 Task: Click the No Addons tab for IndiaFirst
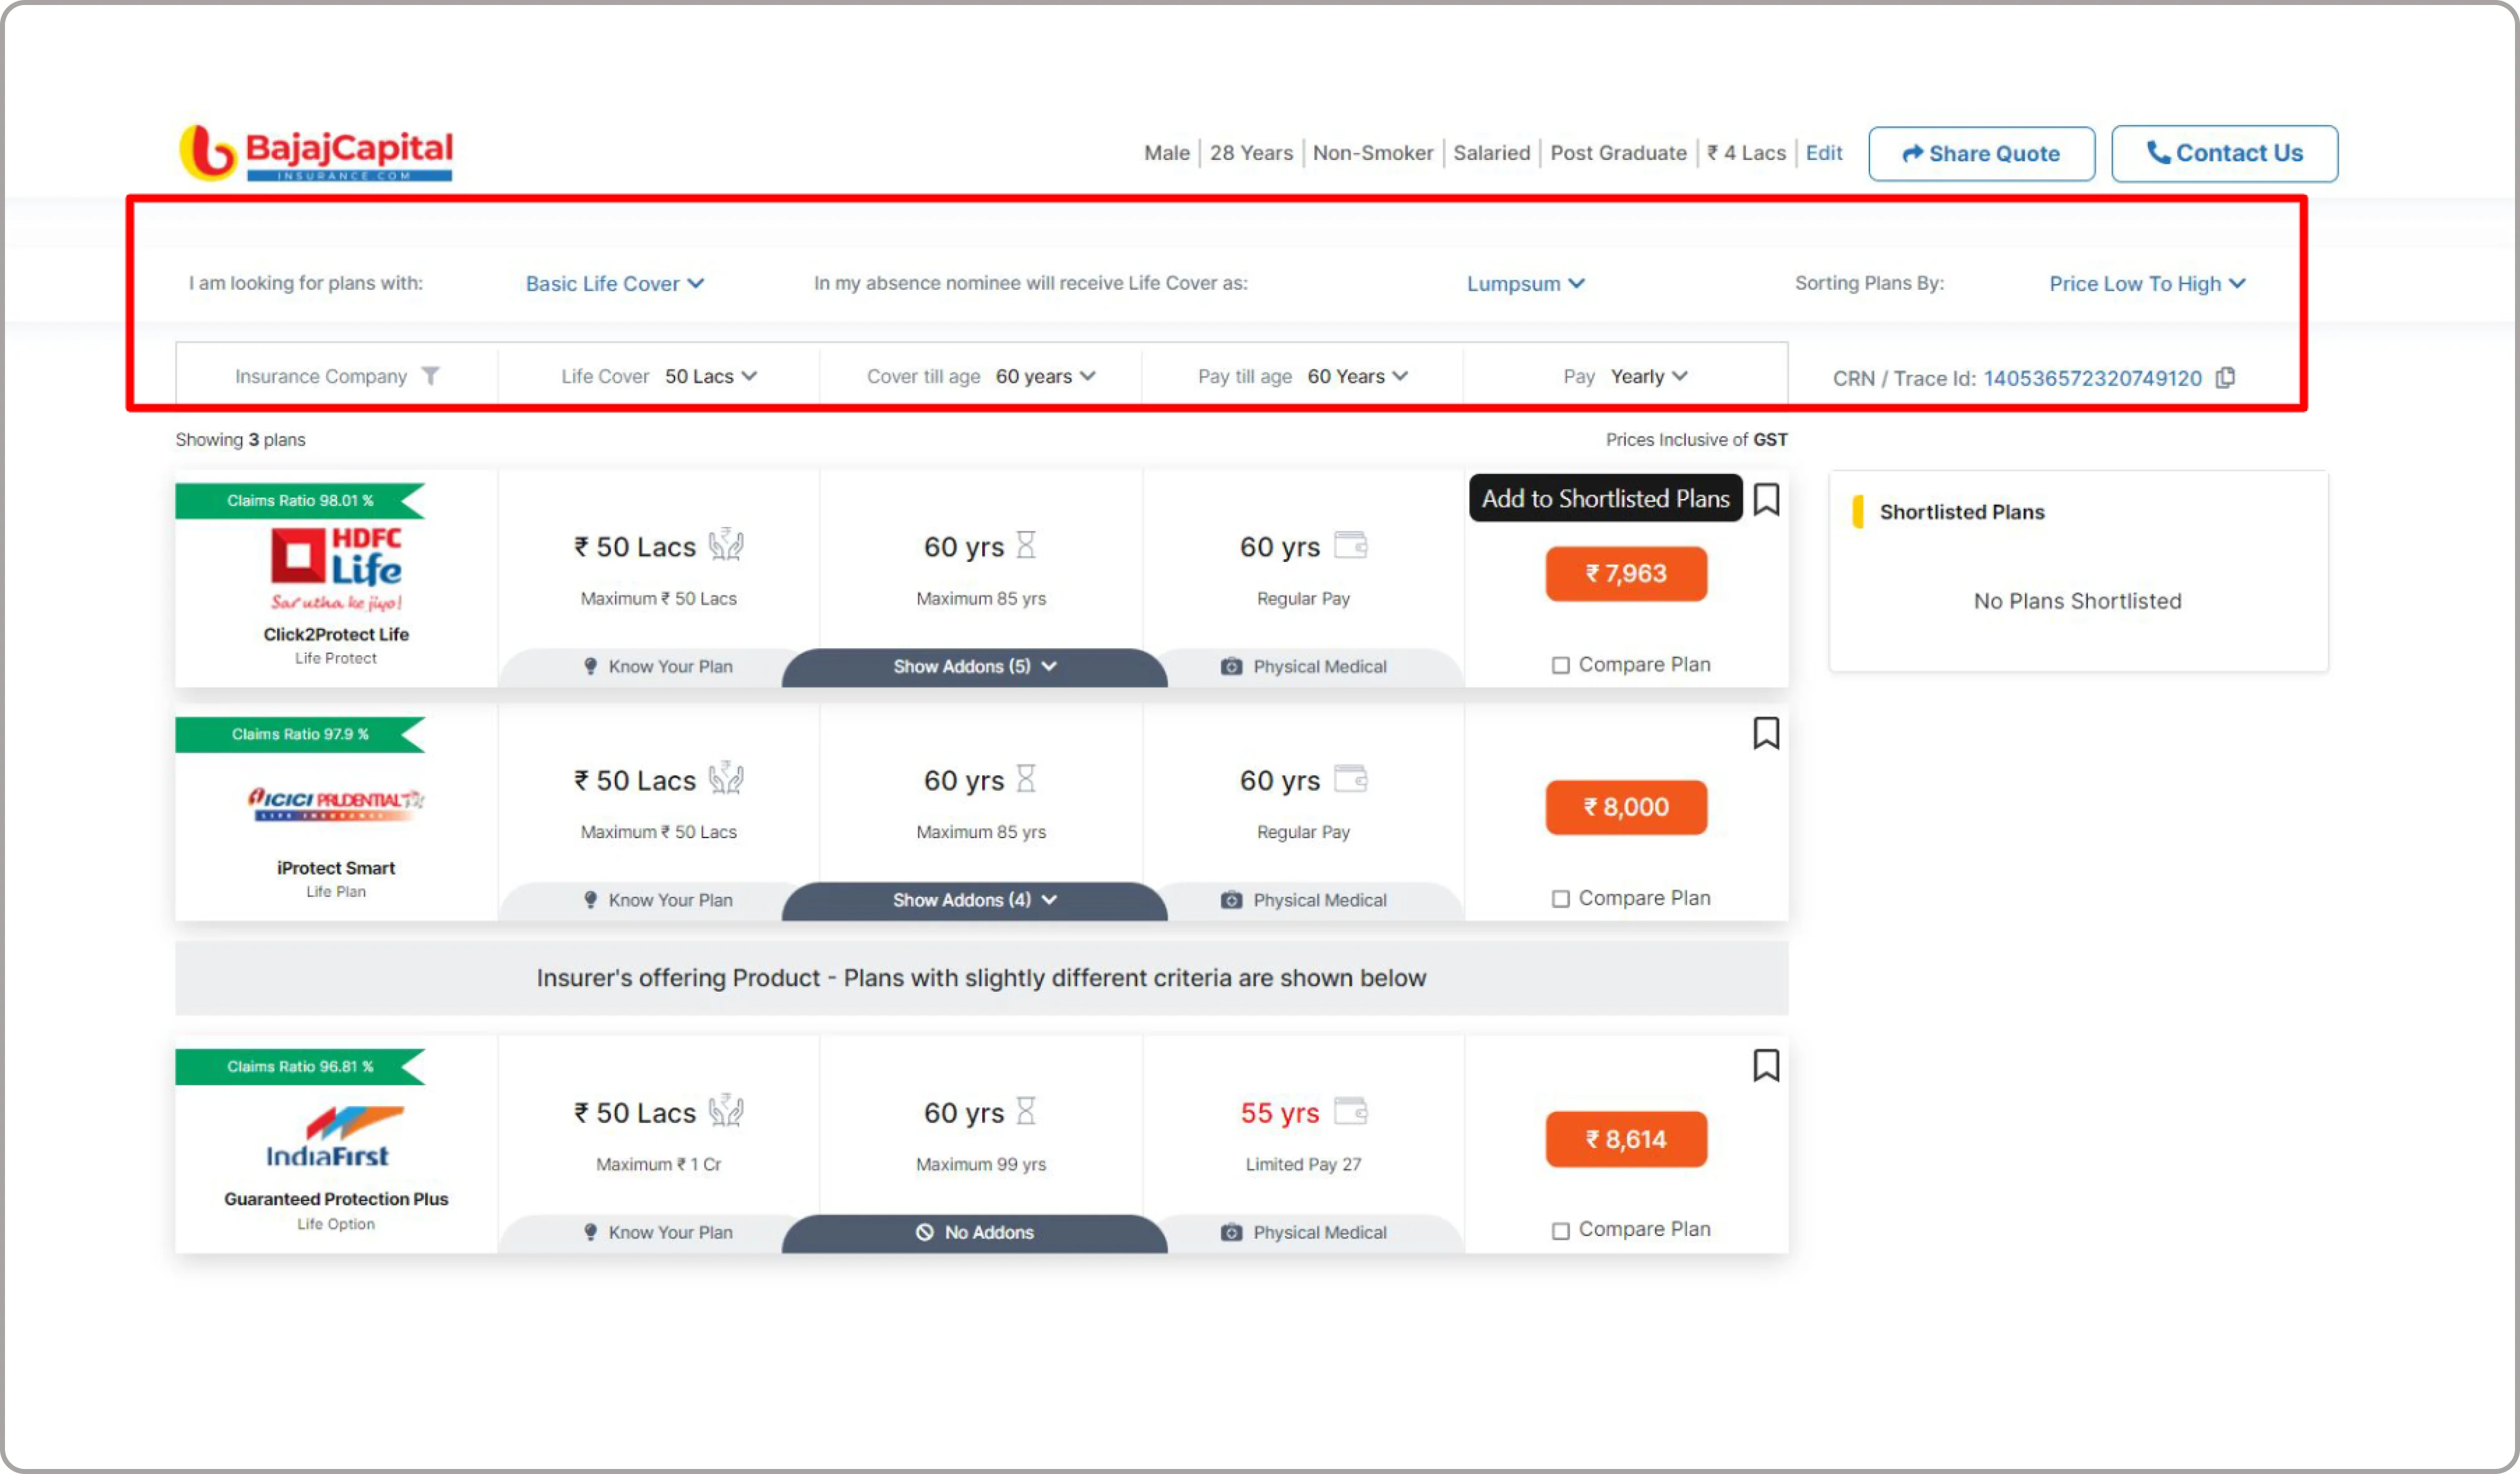(975, 1233)
